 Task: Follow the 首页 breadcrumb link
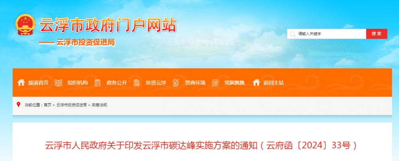tap(47, 105)
